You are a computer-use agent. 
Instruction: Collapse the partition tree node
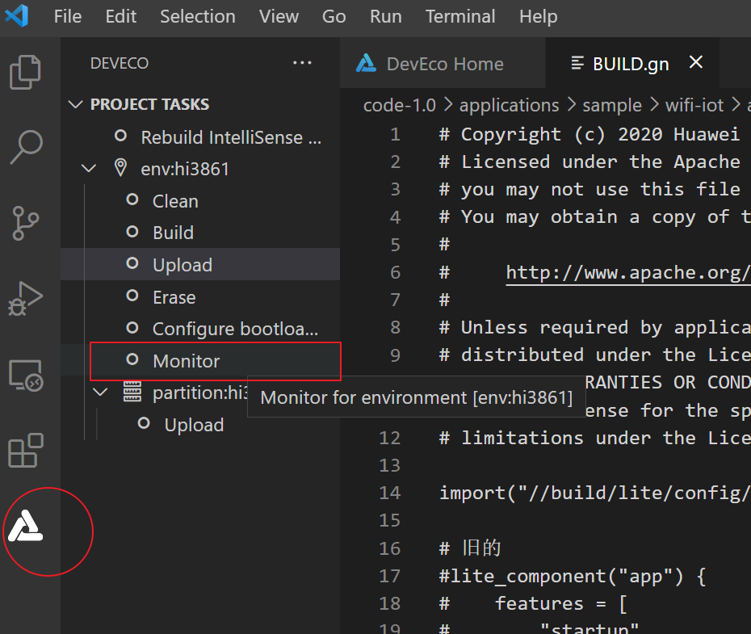[100, 393]
